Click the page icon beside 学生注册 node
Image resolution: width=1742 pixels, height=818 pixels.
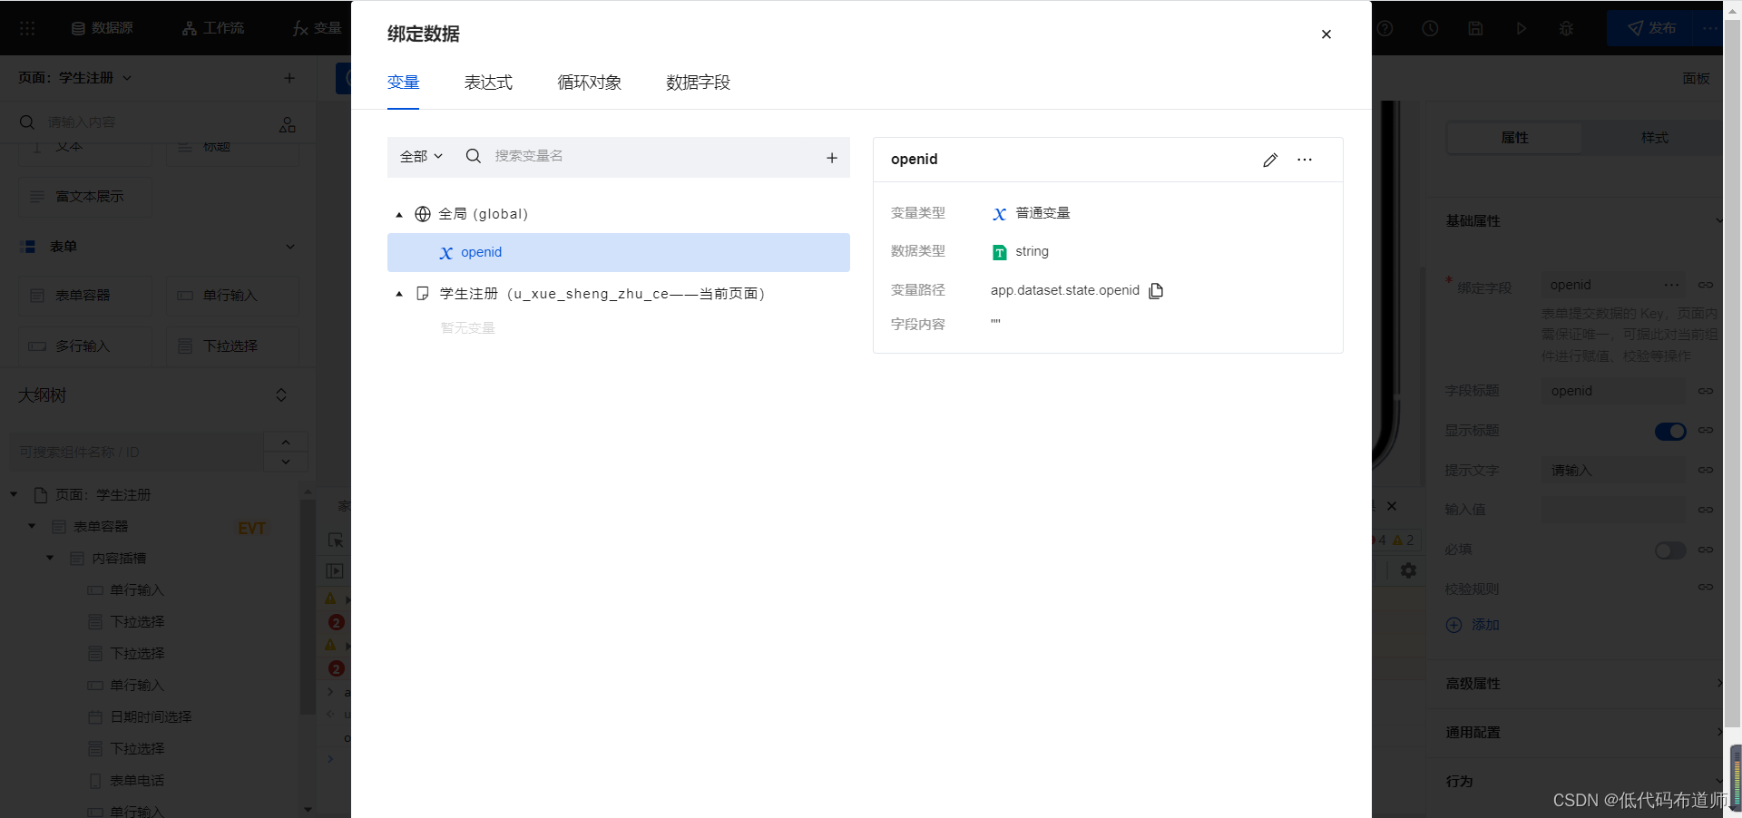(422, 294)
